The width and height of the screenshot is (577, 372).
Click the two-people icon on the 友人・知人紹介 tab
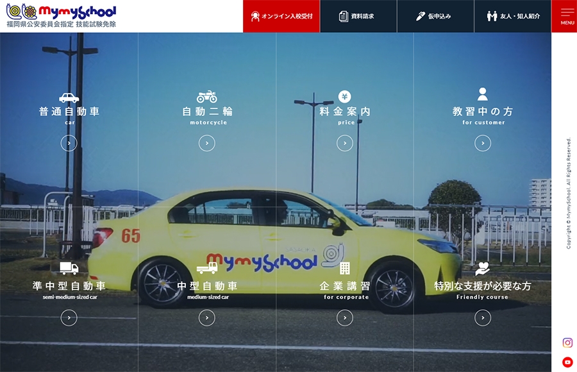click(x=492, y=16)
